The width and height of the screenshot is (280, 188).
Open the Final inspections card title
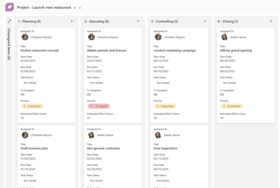coord(165,148)
